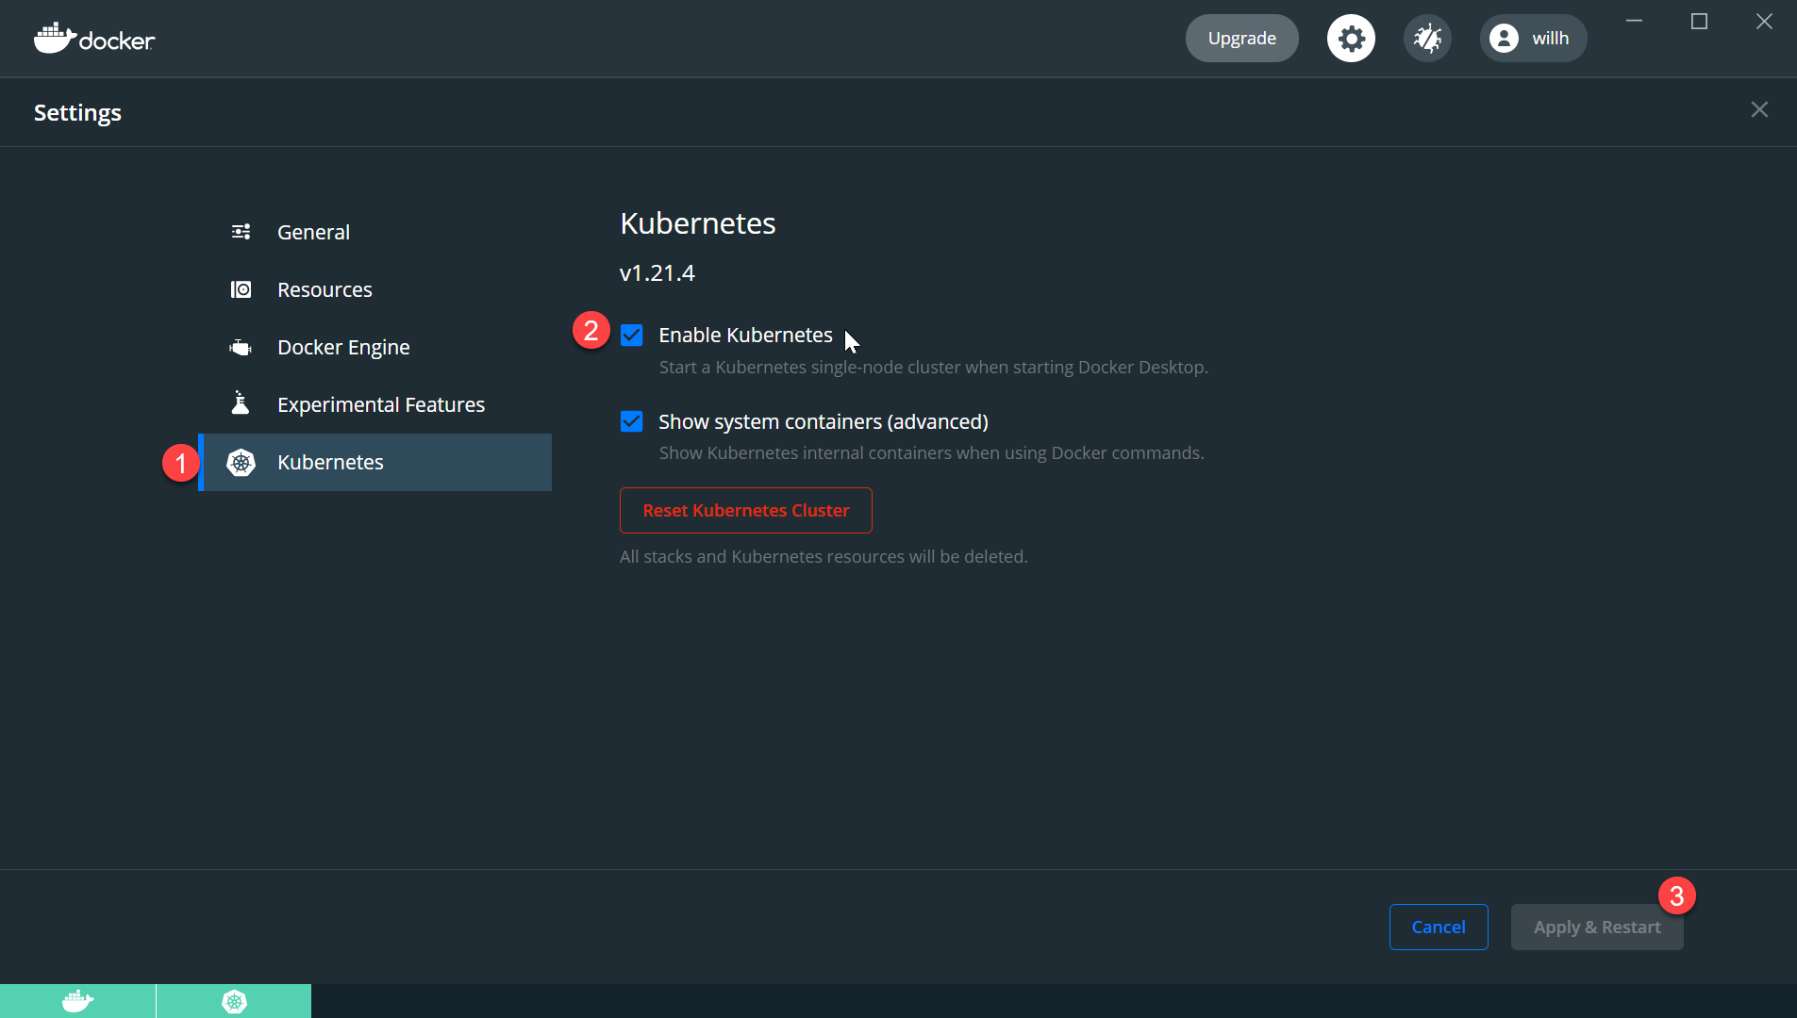Click the v1.21.4 version text

[x=657, y=273]
